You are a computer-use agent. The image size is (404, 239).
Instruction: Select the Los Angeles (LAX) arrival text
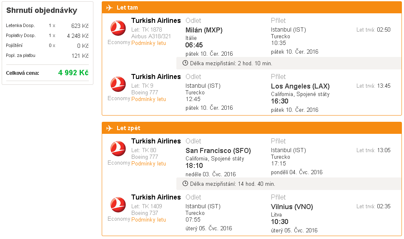coord(300,86)
